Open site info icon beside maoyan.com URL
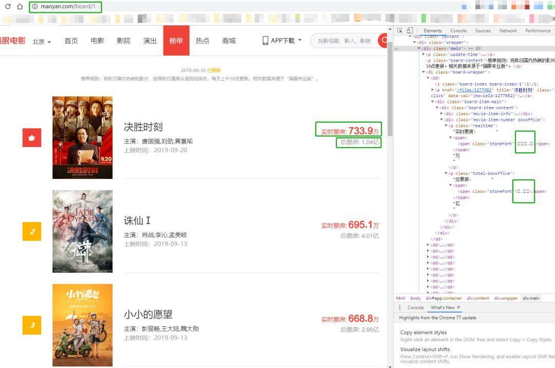Screen dimensions: 555x368 tap(35, 6)
